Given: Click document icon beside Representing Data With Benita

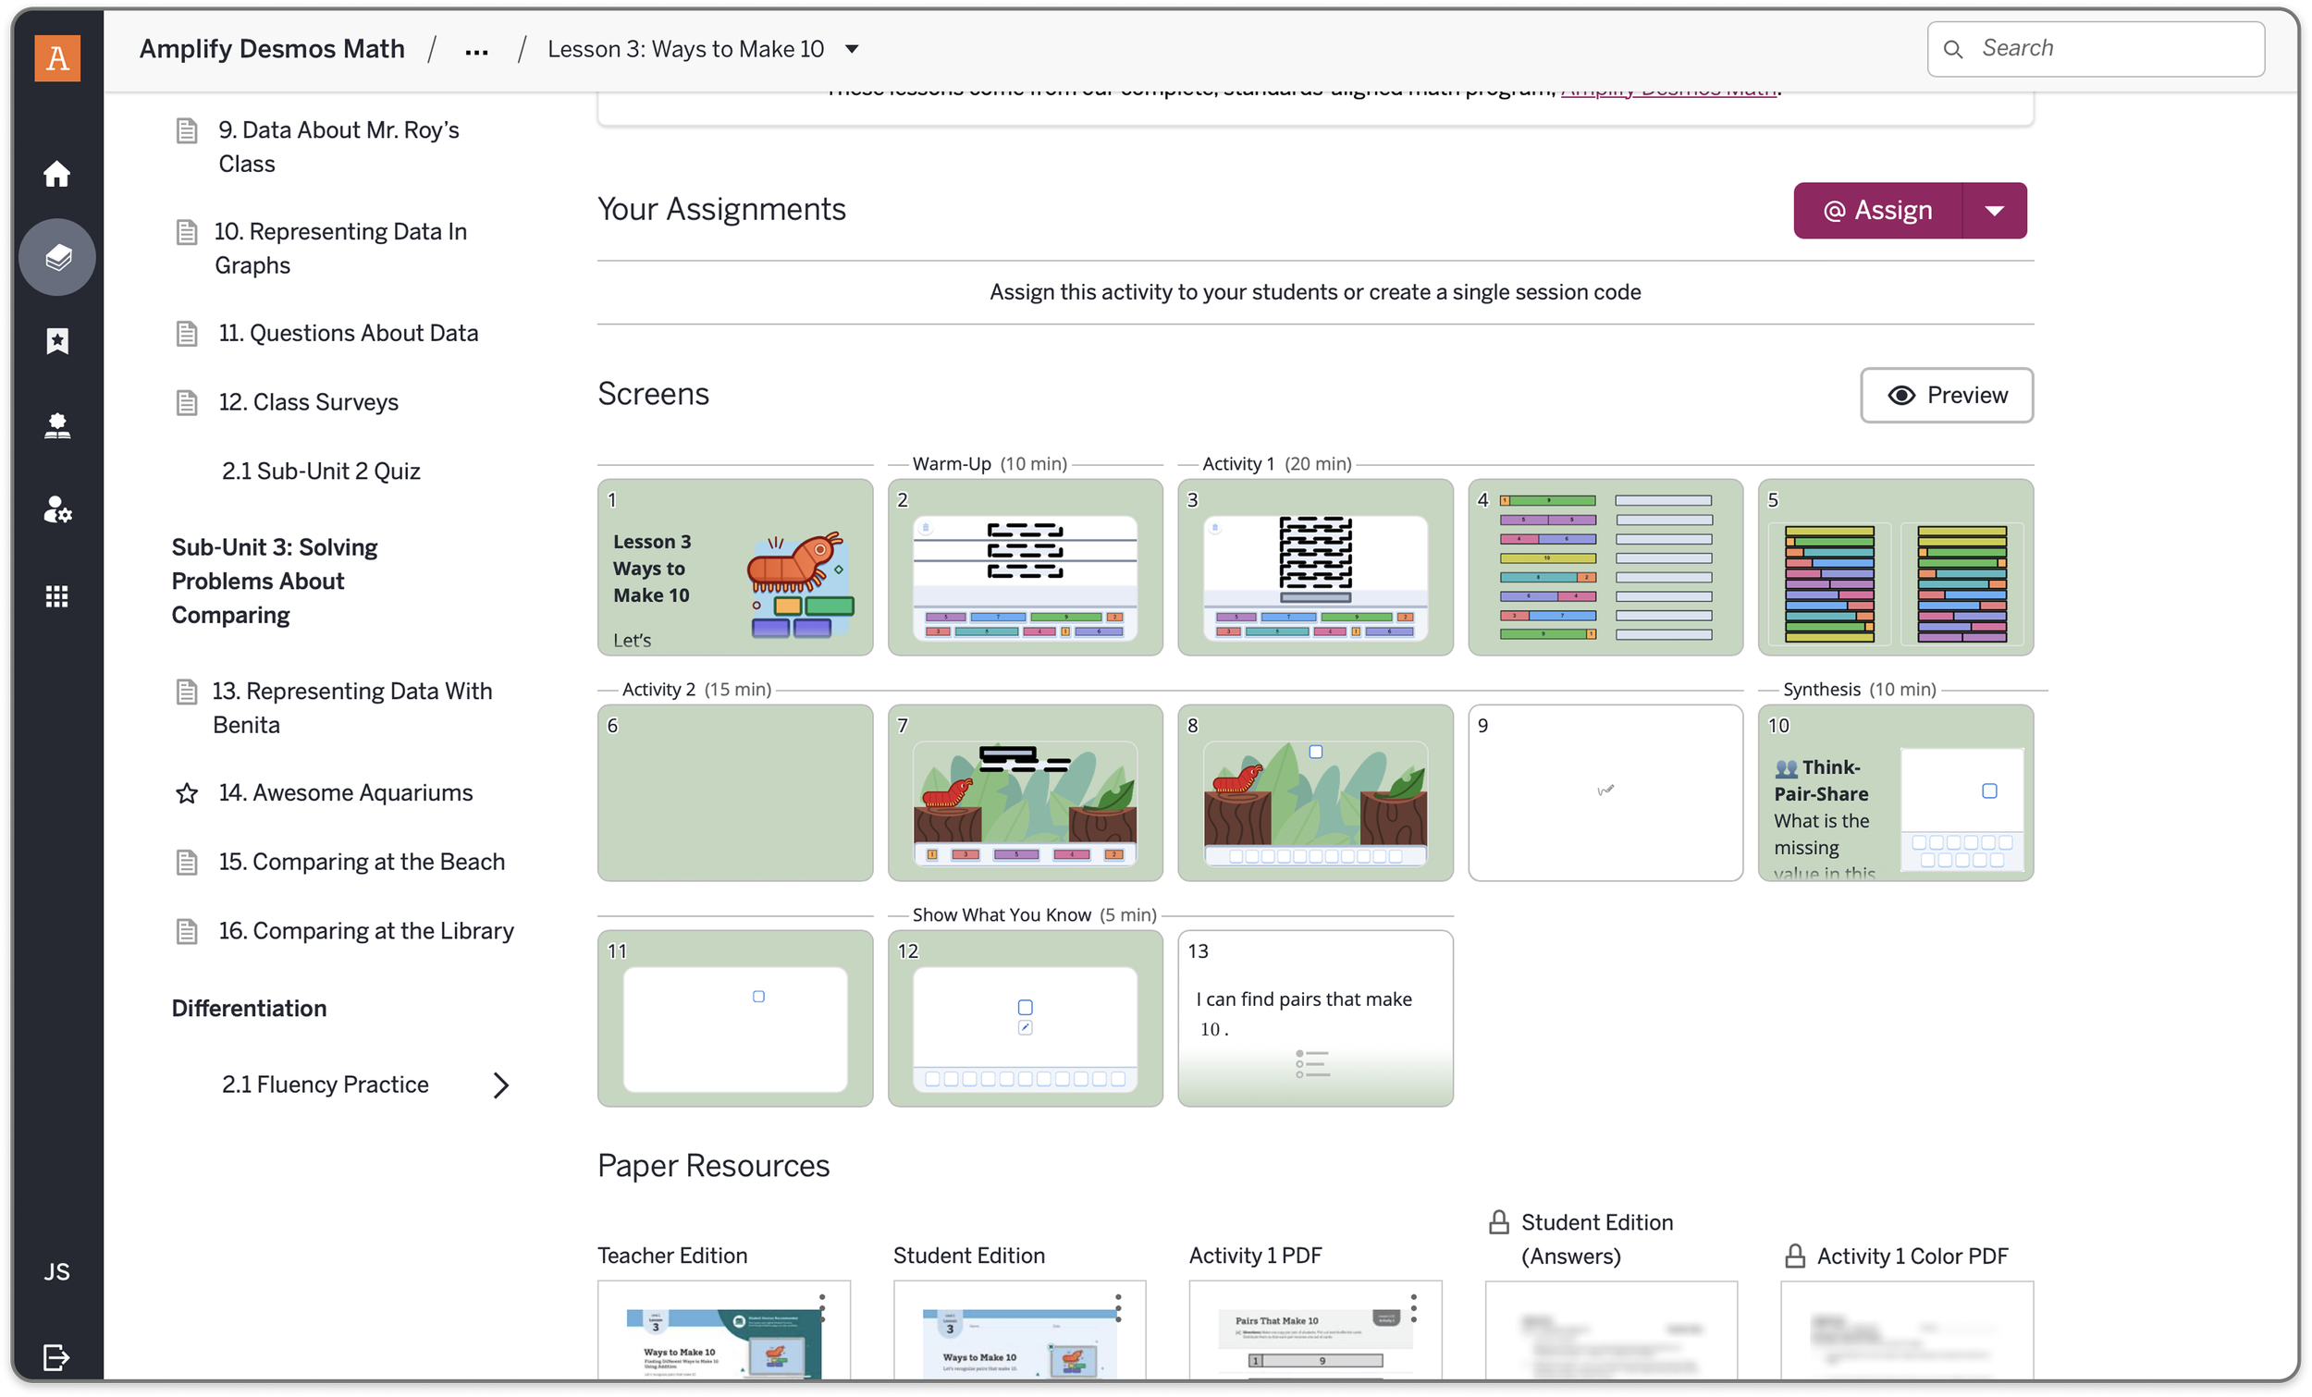Looking at the screenshot, I should coord(187,692).
